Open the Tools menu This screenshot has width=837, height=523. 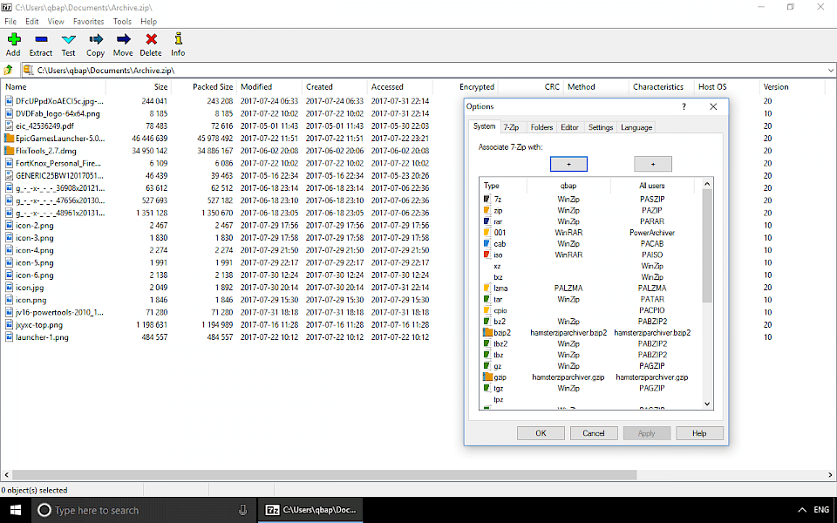tap(122, 21)
